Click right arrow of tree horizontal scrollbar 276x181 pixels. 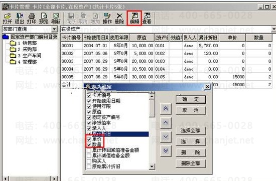55,178
